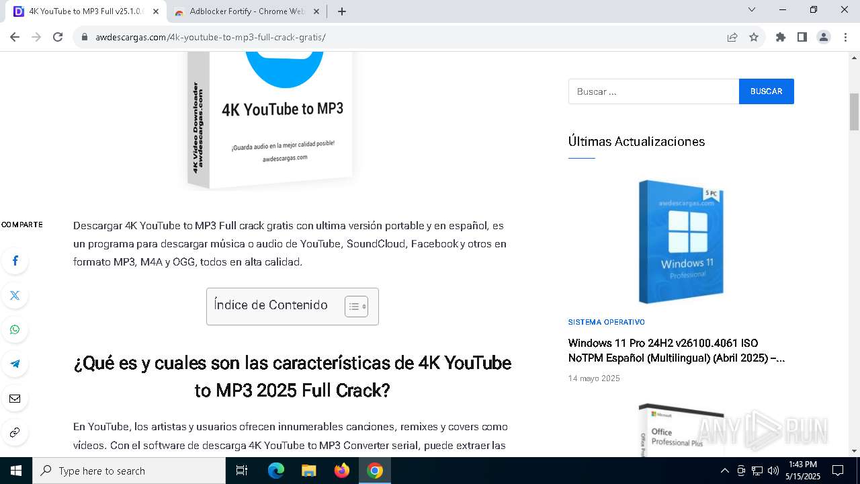
Task: Share the article by email
Action: tap(15, 399)
